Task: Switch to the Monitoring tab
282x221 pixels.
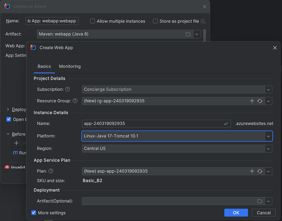Action: [x=70, y=66]
